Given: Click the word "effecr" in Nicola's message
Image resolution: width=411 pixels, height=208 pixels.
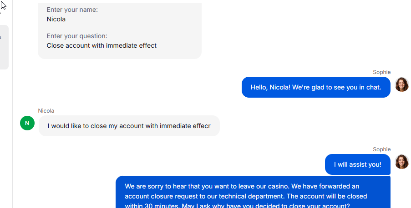Looking at the screenshot, I should click(202, 126).
